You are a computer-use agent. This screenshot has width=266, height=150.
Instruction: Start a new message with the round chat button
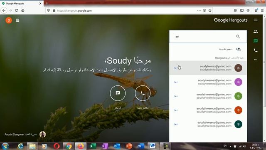[118, 93]
